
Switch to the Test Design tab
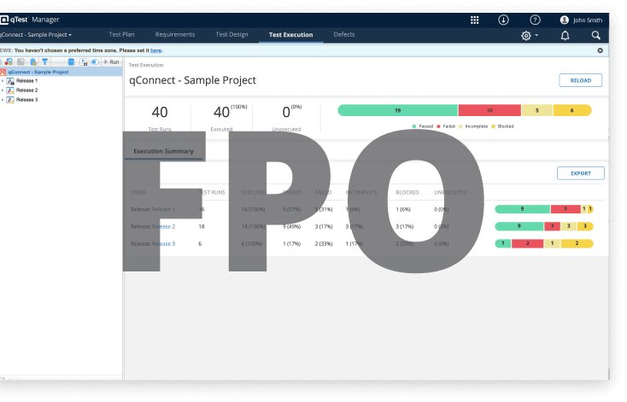click(x=232, y=34)
